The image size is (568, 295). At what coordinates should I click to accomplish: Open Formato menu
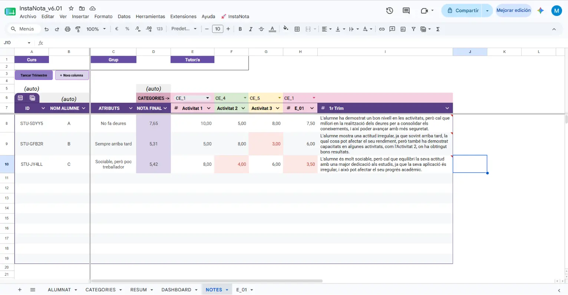(103, 16)
